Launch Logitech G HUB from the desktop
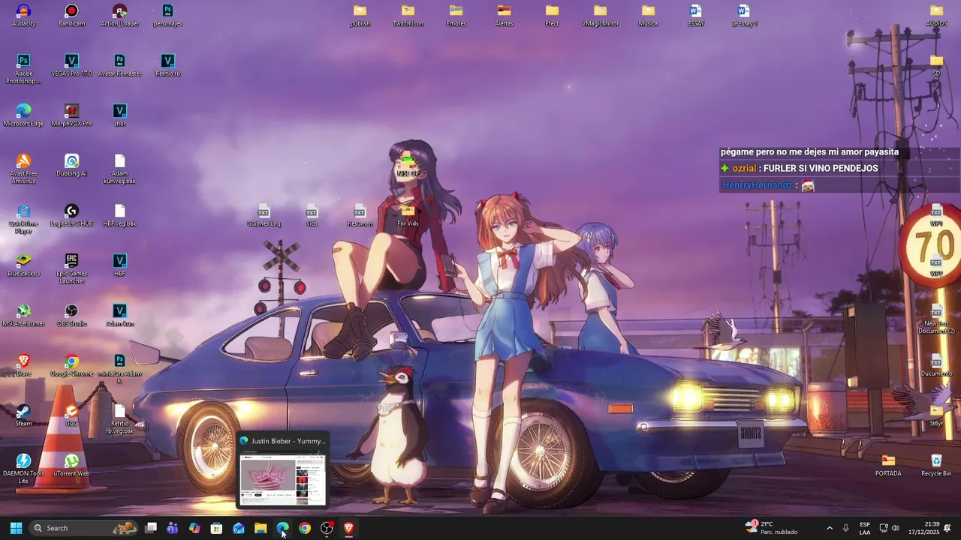 71,216
